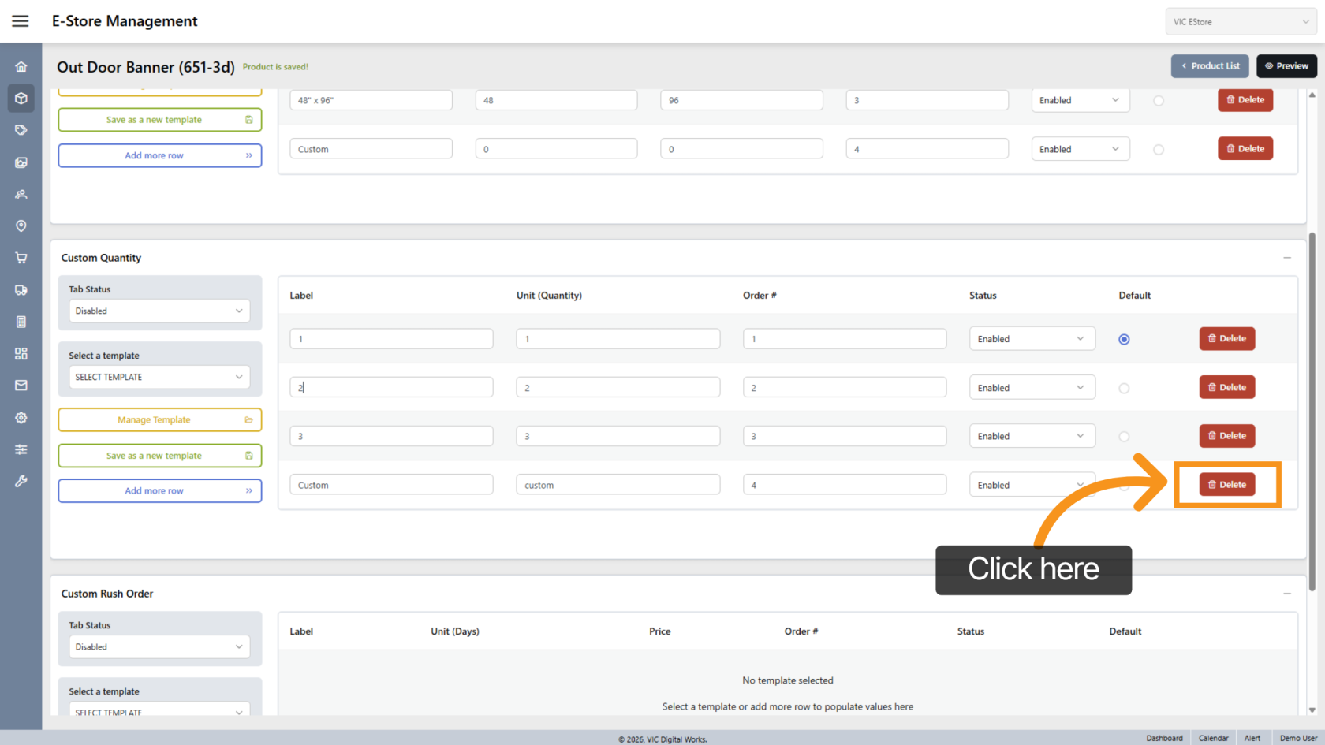Open the mail envelope section

click(x=21, y=386)
